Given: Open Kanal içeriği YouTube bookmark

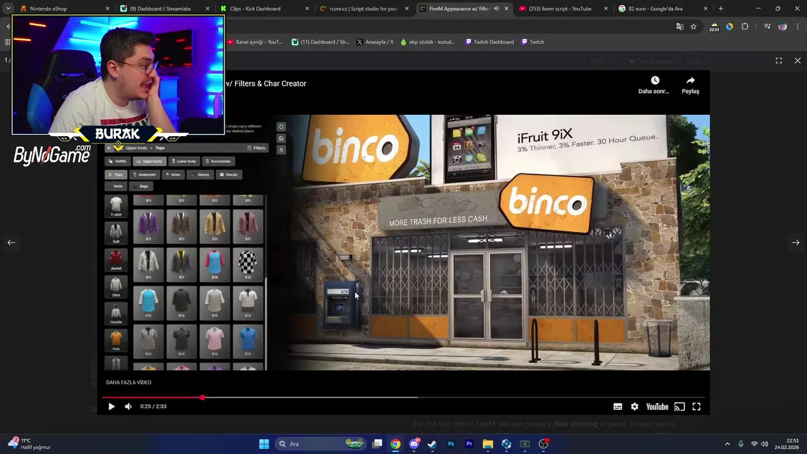Looking at the screenshot, I should coord(255,42).
